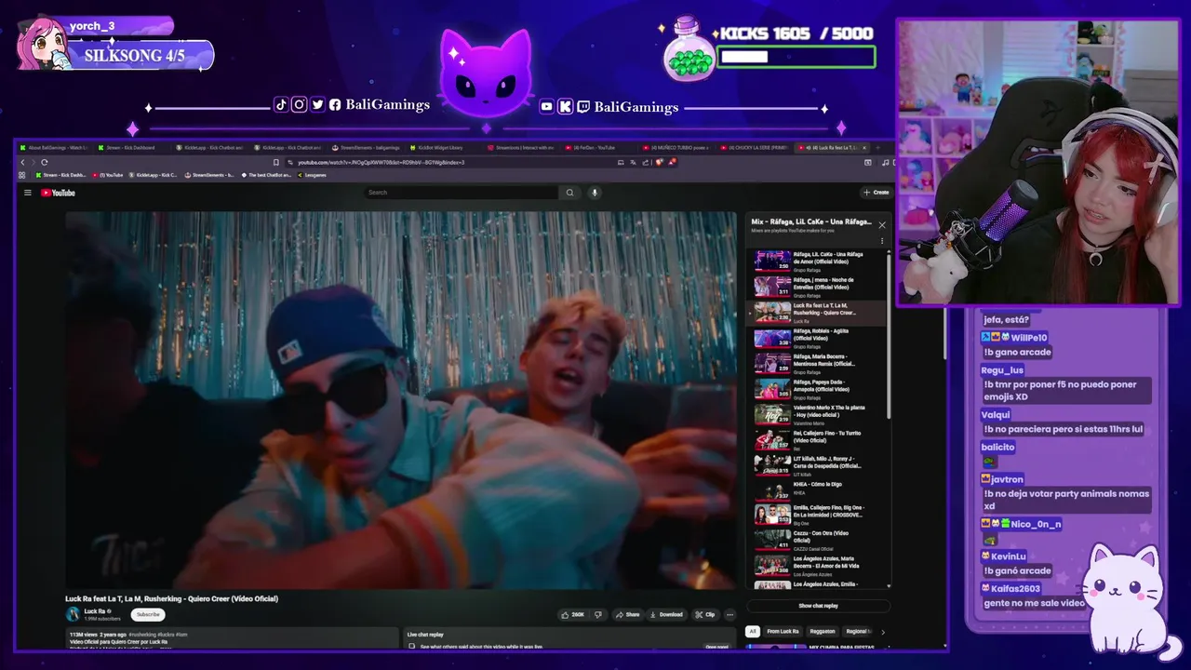Screen dimensions: 1191x670
Task: Click the TikTok icon beside BaliGamings
Action: click(281, 105)
